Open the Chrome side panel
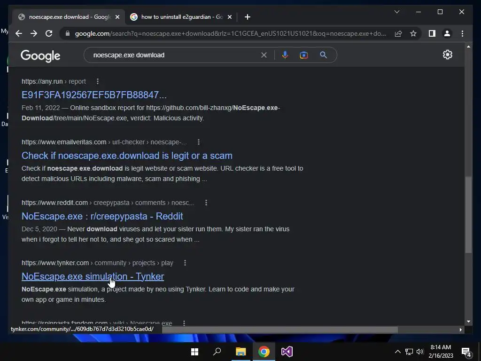The width and height of the screenshot is (481, 361). 432,33
